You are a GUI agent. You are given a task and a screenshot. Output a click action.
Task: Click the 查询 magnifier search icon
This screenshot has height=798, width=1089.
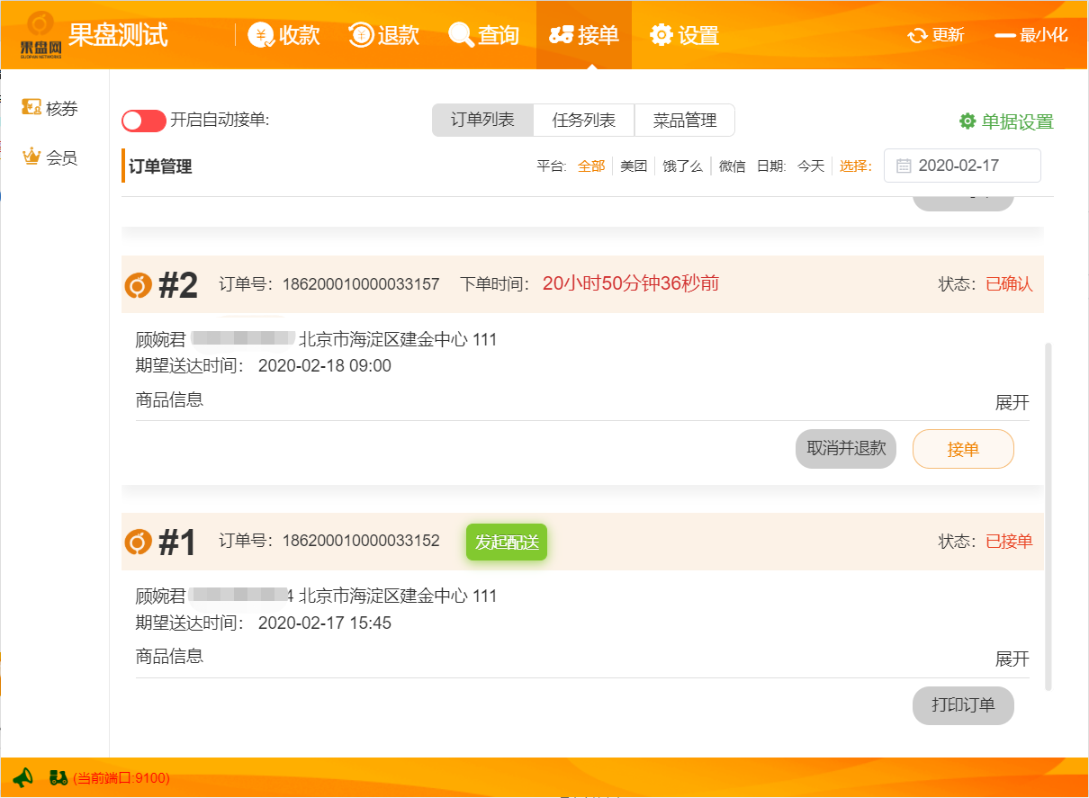461,35
